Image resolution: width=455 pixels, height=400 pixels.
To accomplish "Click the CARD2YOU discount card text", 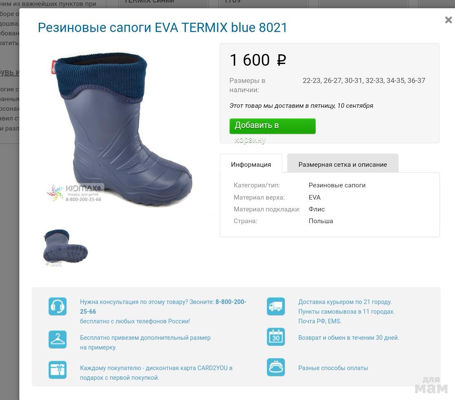I will 156,373.
